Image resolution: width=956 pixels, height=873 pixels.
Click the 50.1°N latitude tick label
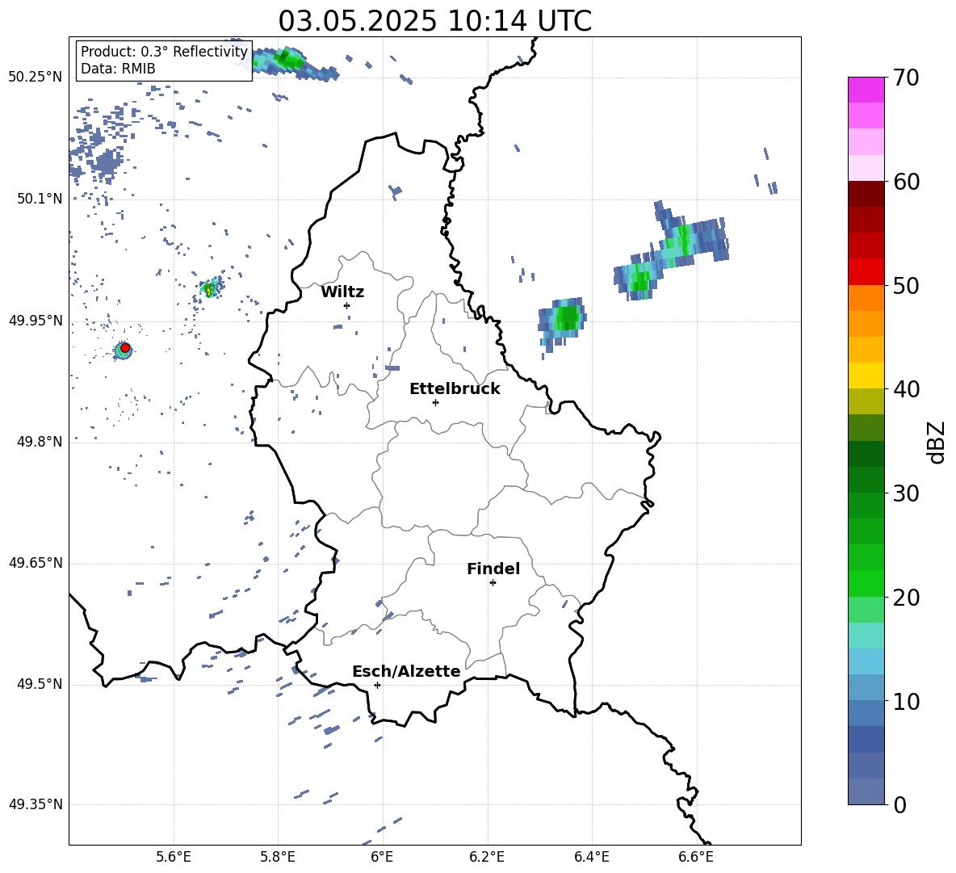point(40,199)
